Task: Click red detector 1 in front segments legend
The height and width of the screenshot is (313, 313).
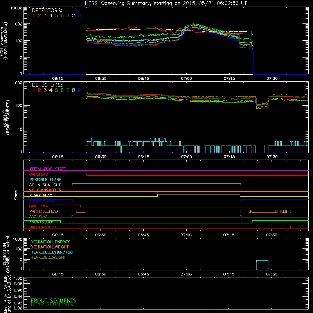Action: coord(34,16)
